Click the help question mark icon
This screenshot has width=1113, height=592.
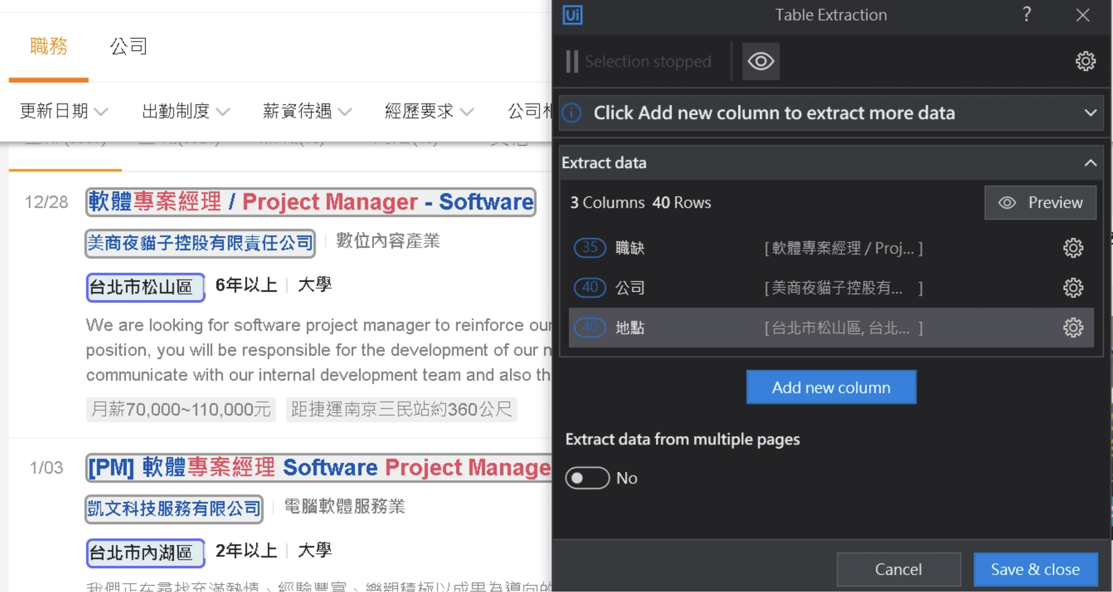pyautogui.click(x=1027, y=14)
